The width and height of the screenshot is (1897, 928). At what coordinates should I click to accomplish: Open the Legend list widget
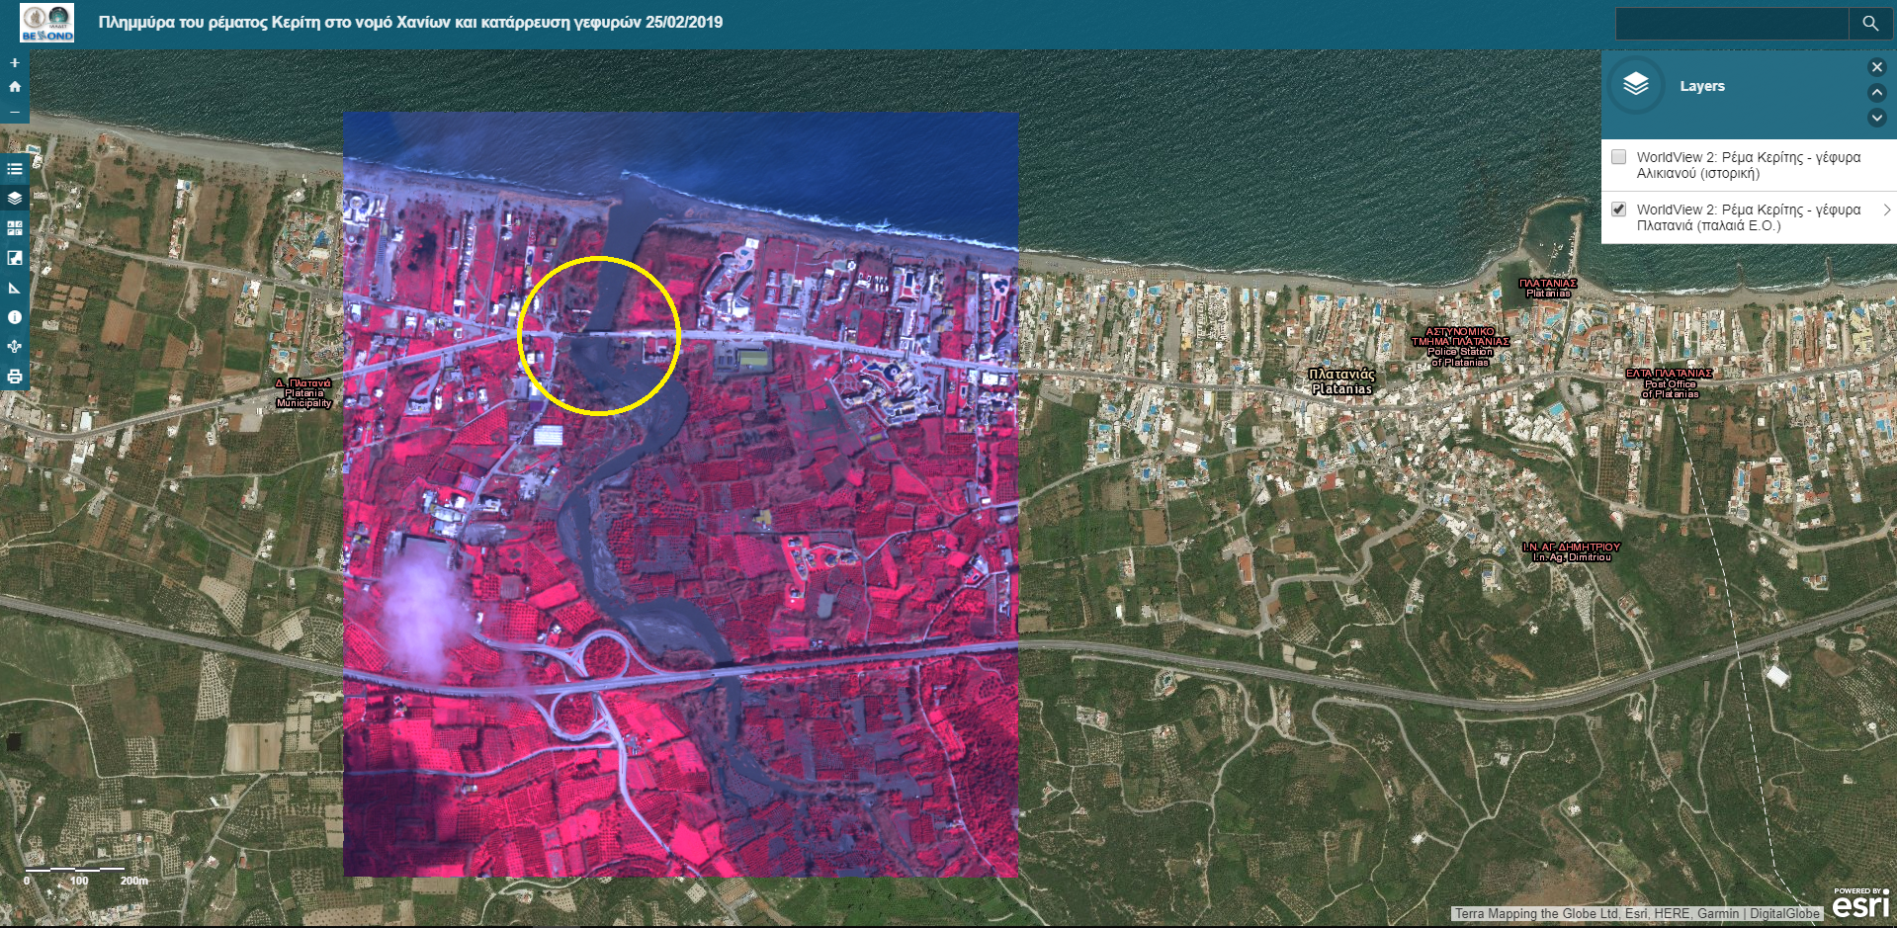[x=14, y=169]
